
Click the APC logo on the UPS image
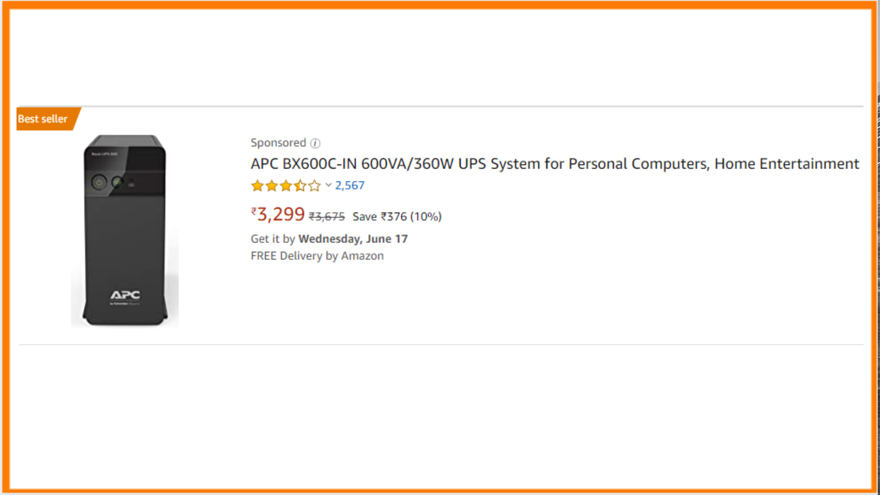pos(125,295)
